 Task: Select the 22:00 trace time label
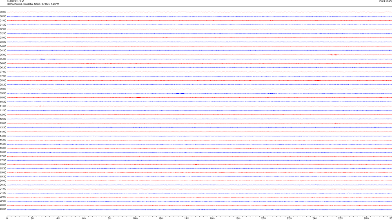tap(3, 197)
